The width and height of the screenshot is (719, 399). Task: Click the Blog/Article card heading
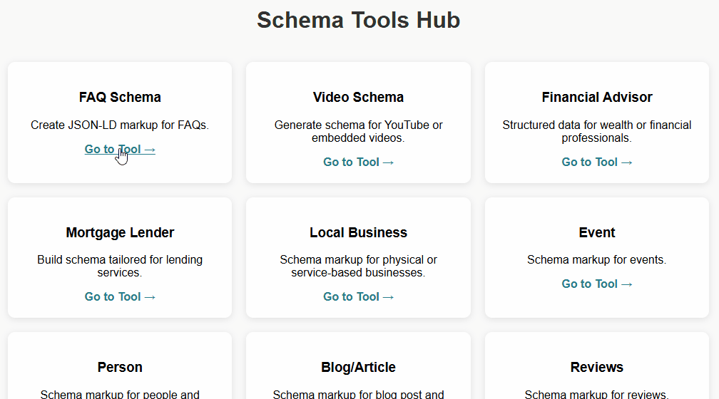click(358, 367)
